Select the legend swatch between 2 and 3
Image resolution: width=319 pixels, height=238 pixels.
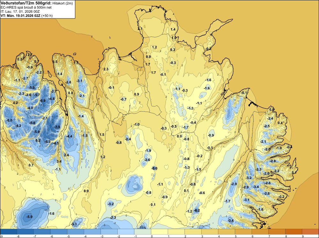pos(193,232)
